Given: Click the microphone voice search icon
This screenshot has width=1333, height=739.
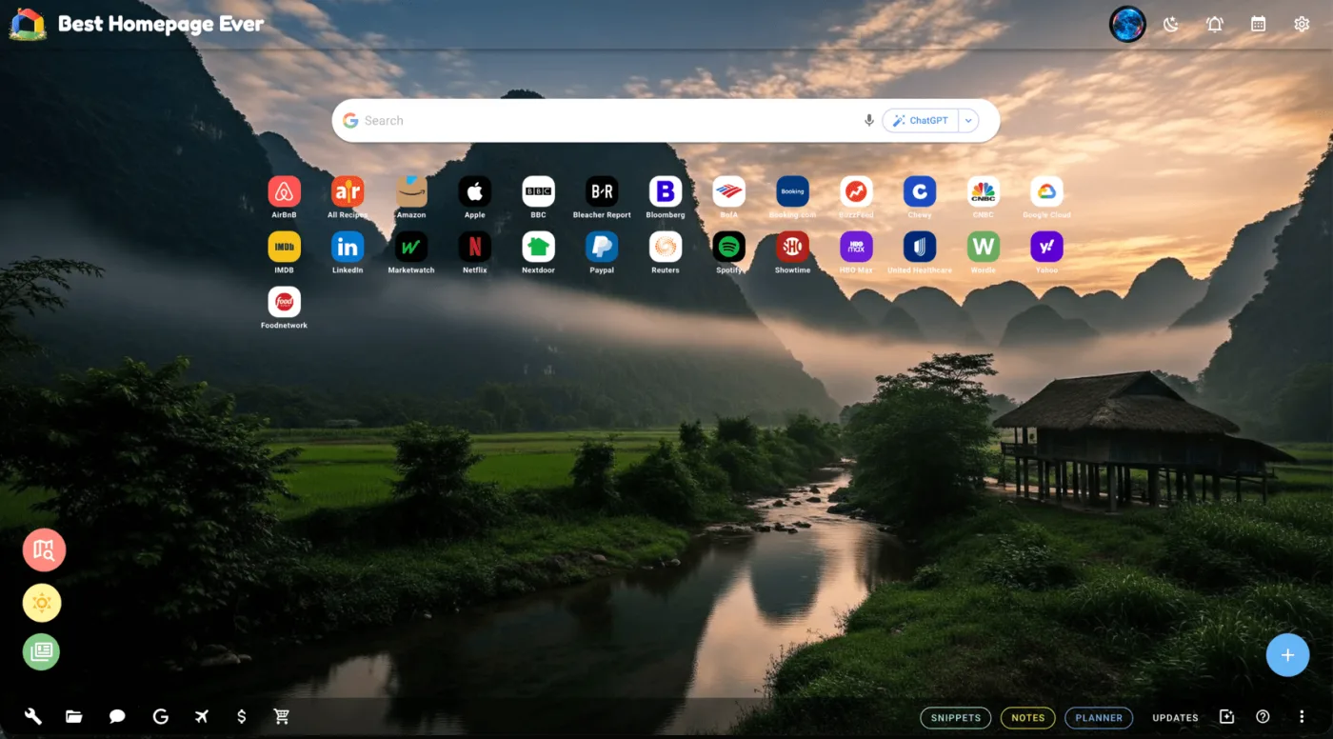Looking at the screenshot, I should 868,121.
